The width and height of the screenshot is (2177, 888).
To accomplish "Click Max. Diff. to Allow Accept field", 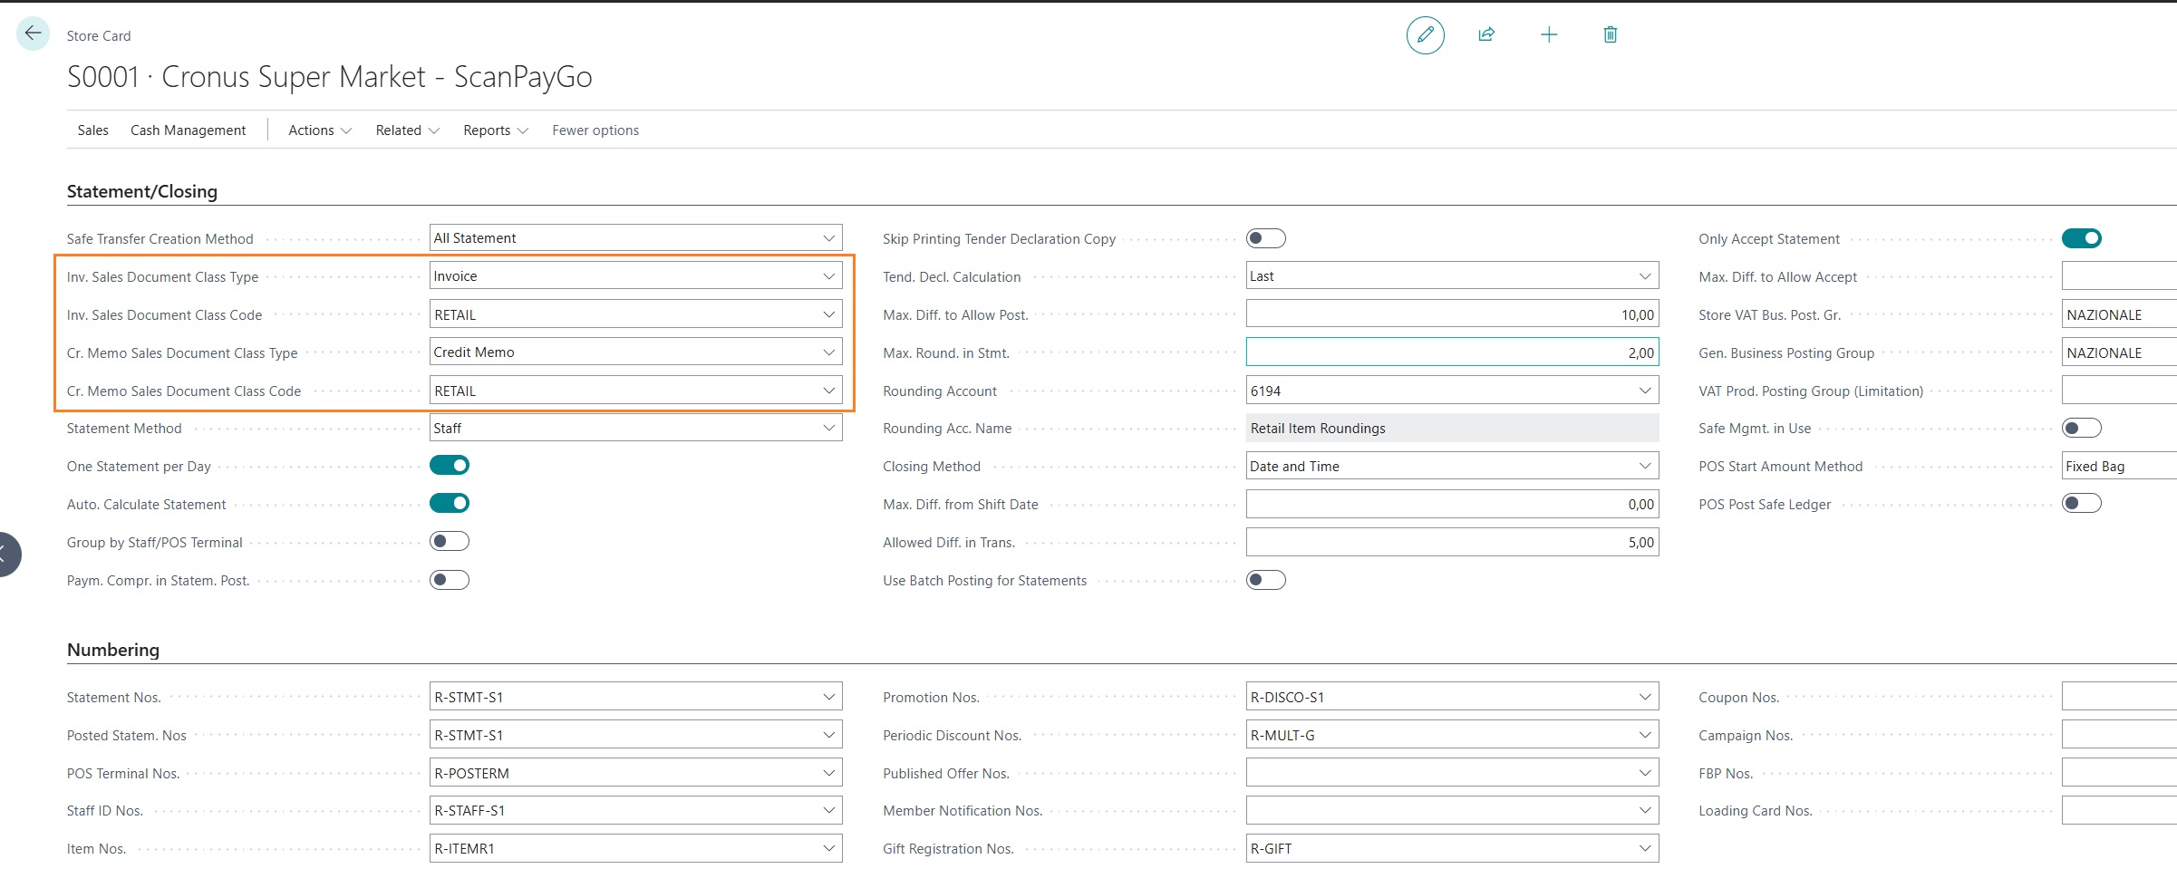I will 2119,276.
